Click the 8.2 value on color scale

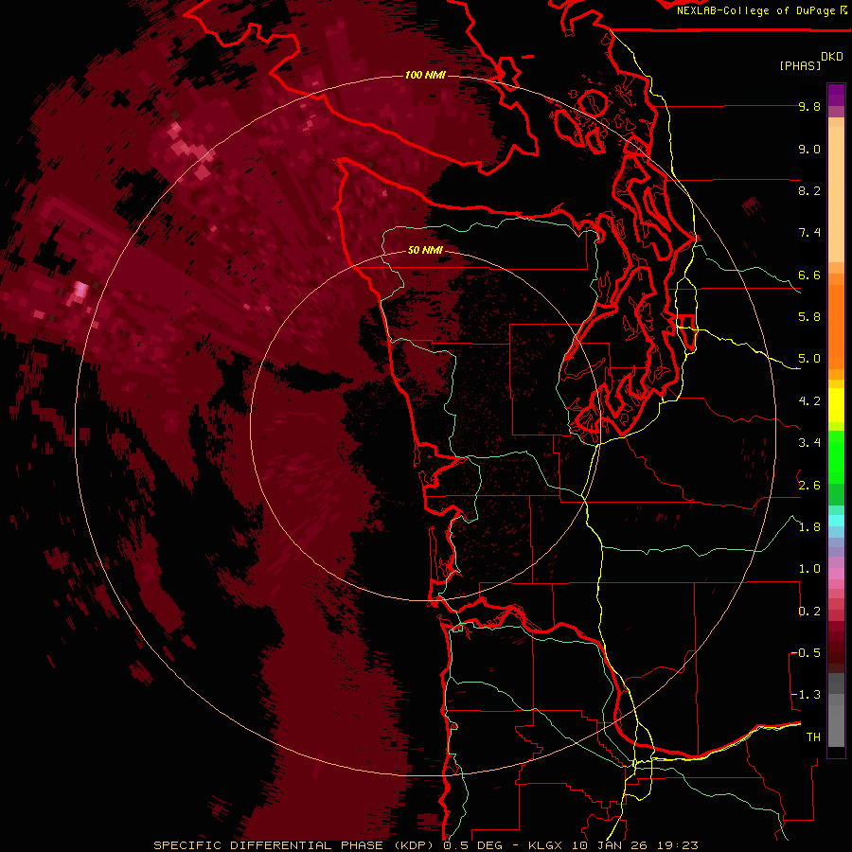tap(809, 190)
